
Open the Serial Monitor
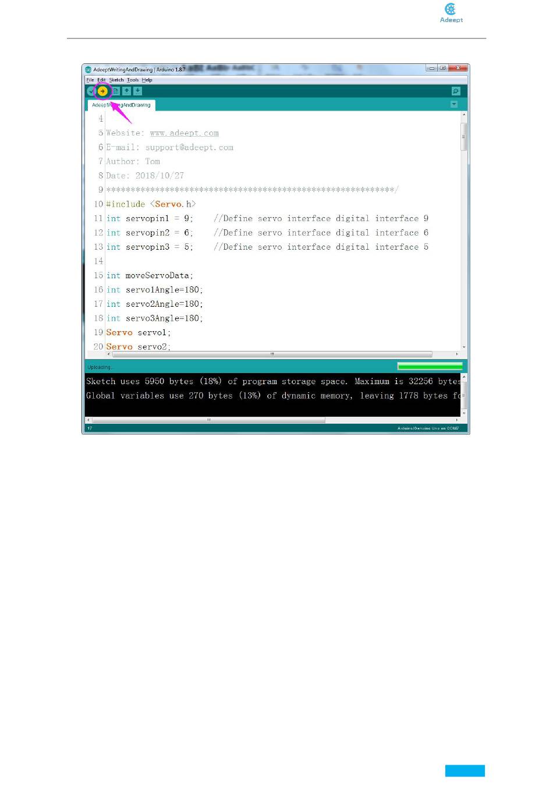(x=456, y=91)
